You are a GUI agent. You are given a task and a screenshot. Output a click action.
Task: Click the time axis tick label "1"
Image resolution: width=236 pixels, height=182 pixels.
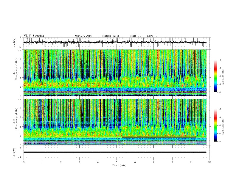click(42, 162)
